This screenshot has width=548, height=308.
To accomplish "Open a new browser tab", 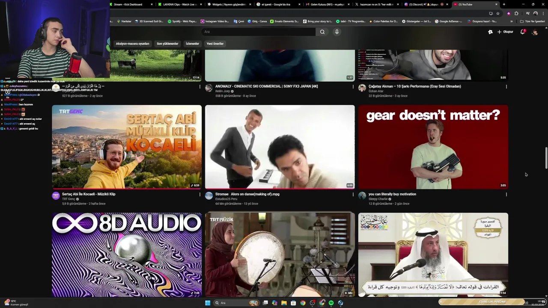I will [x=504, y=4].
